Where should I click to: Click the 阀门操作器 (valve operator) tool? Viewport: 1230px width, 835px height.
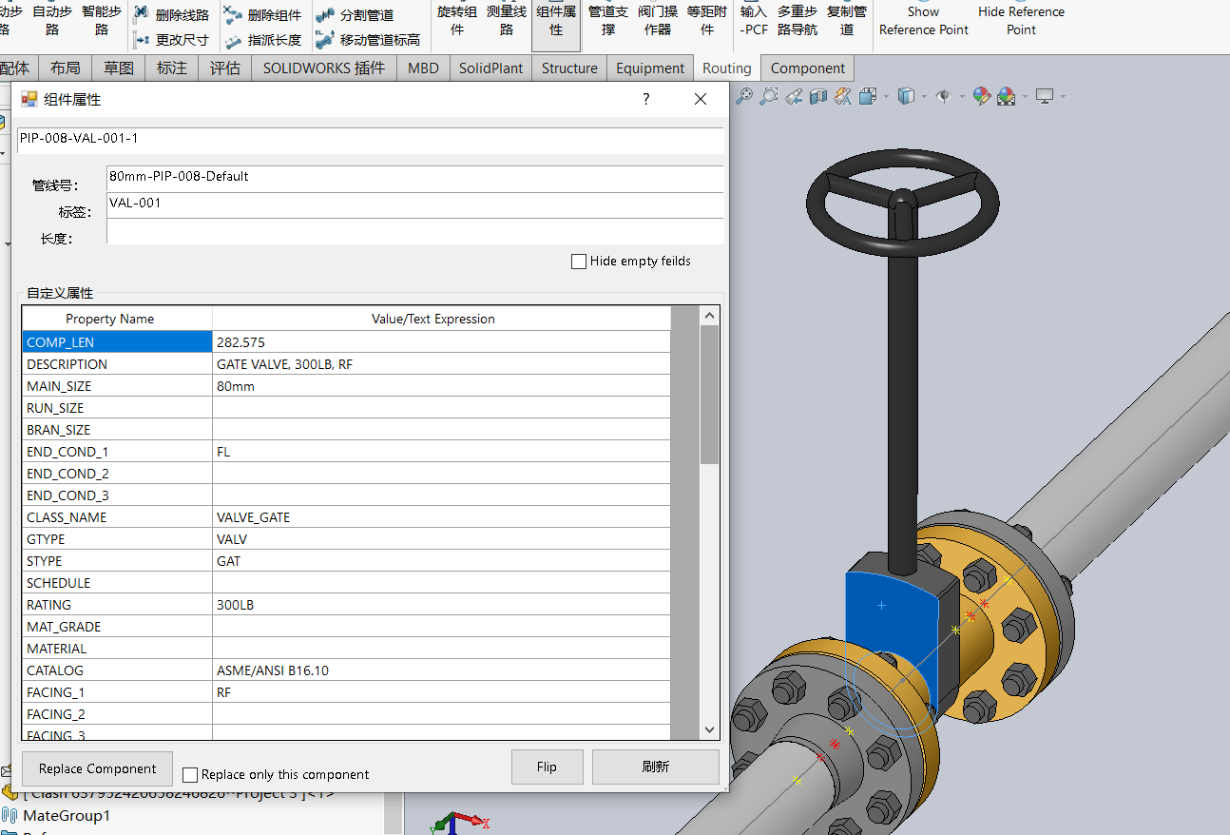click(658, 20)
